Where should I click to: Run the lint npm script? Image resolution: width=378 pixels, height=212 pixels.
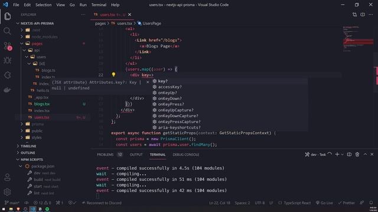click(x=37, y=193)
